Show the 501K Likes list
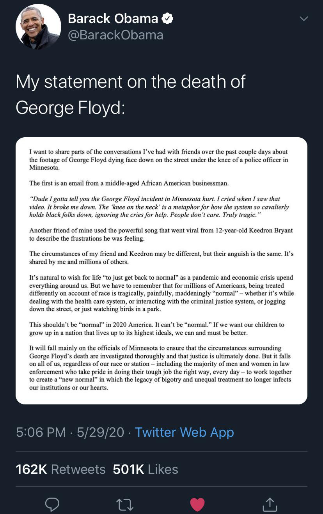 pos(146,469)
